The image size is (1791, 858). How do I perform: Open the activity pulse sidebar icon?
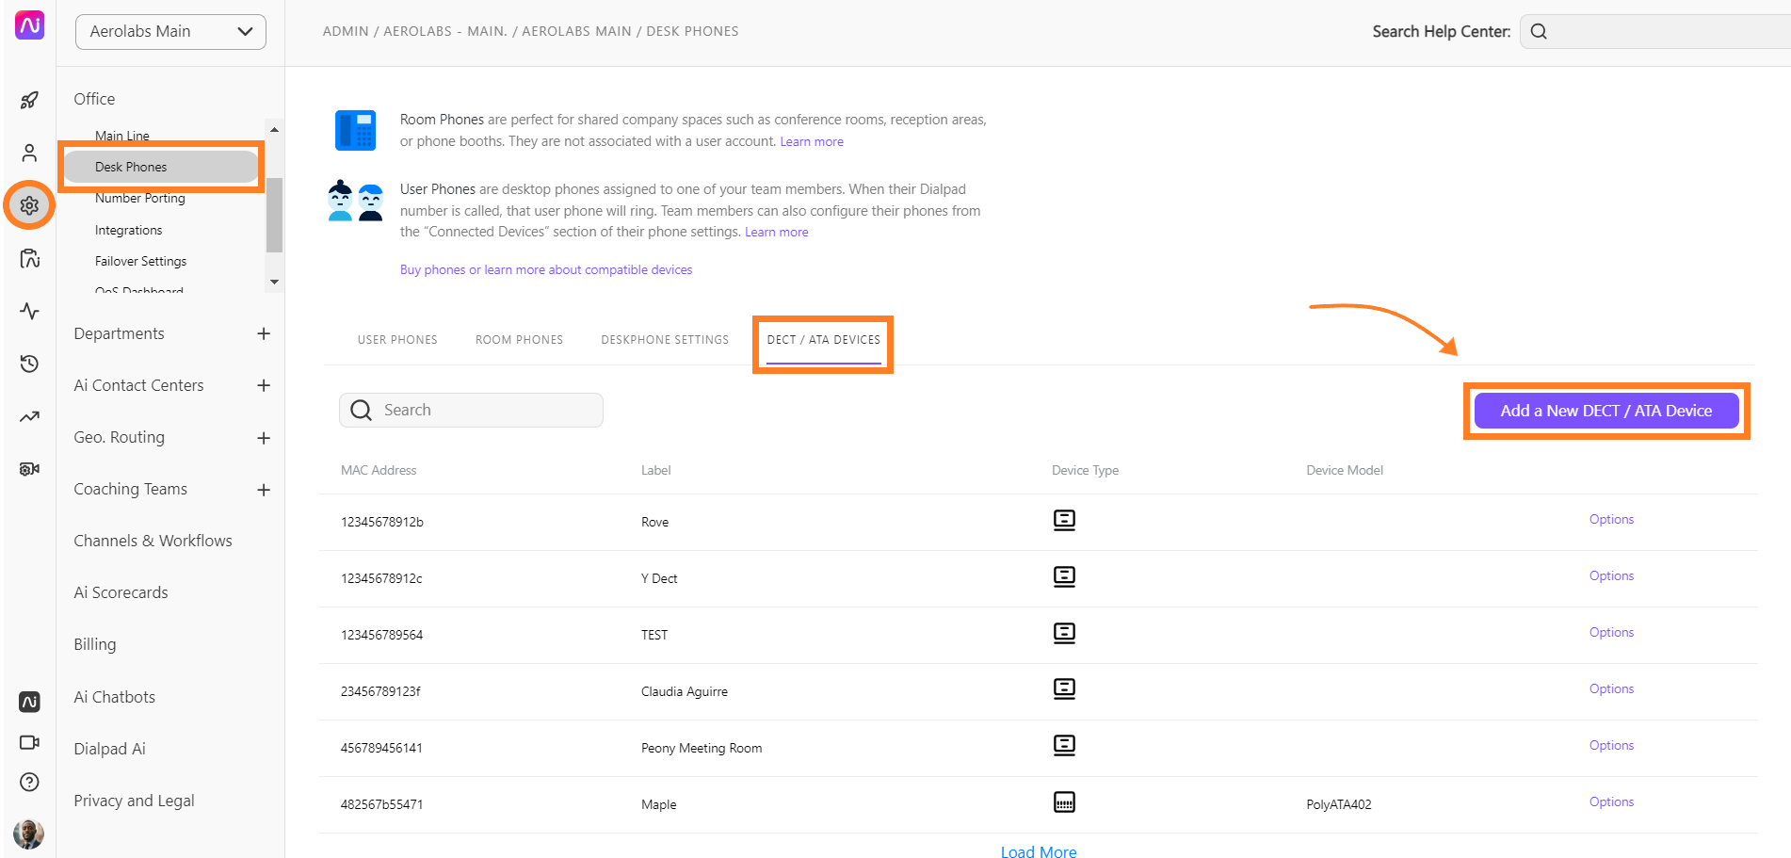click(29, 311)
